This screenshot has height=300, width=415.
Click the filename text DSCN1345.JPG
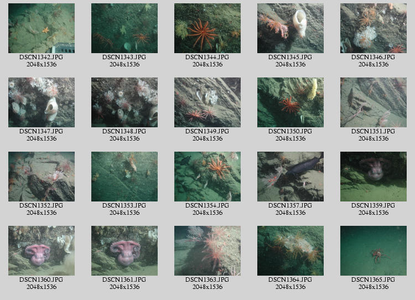(x=290, y=57)
